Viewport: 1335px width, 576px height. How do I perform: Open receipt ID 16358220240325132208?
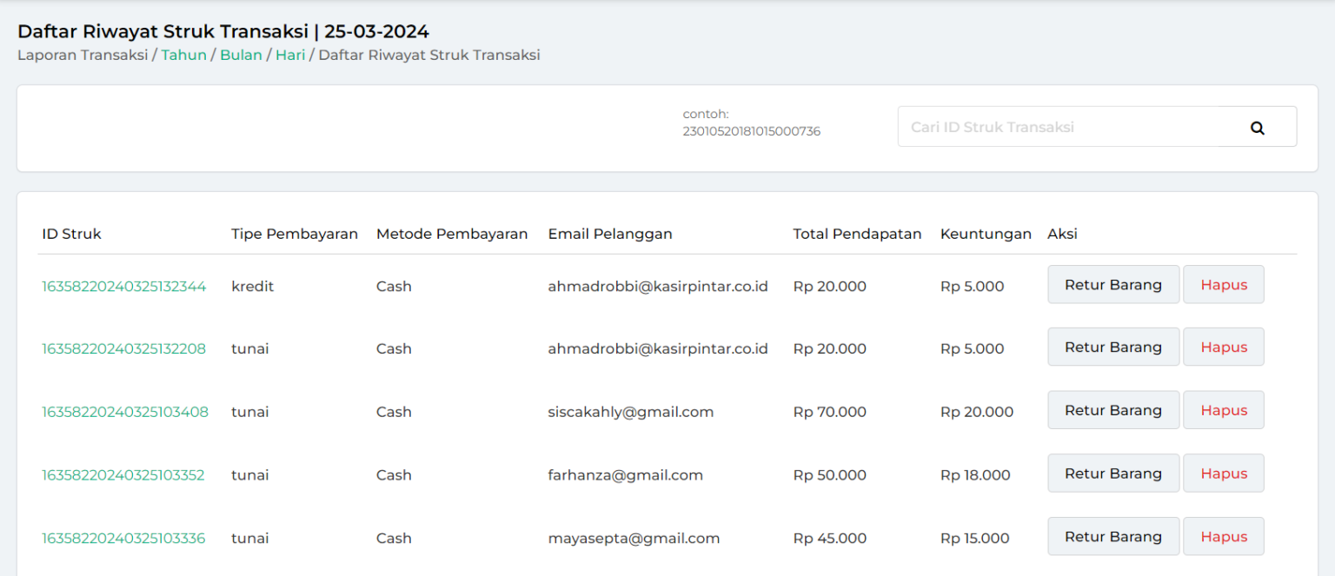tap(124, 349)
